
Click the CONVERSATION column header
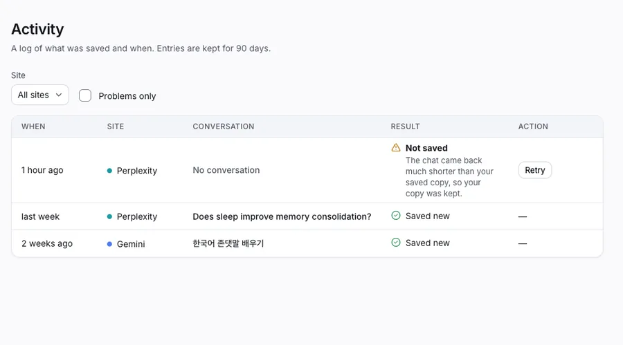point(224,127)
